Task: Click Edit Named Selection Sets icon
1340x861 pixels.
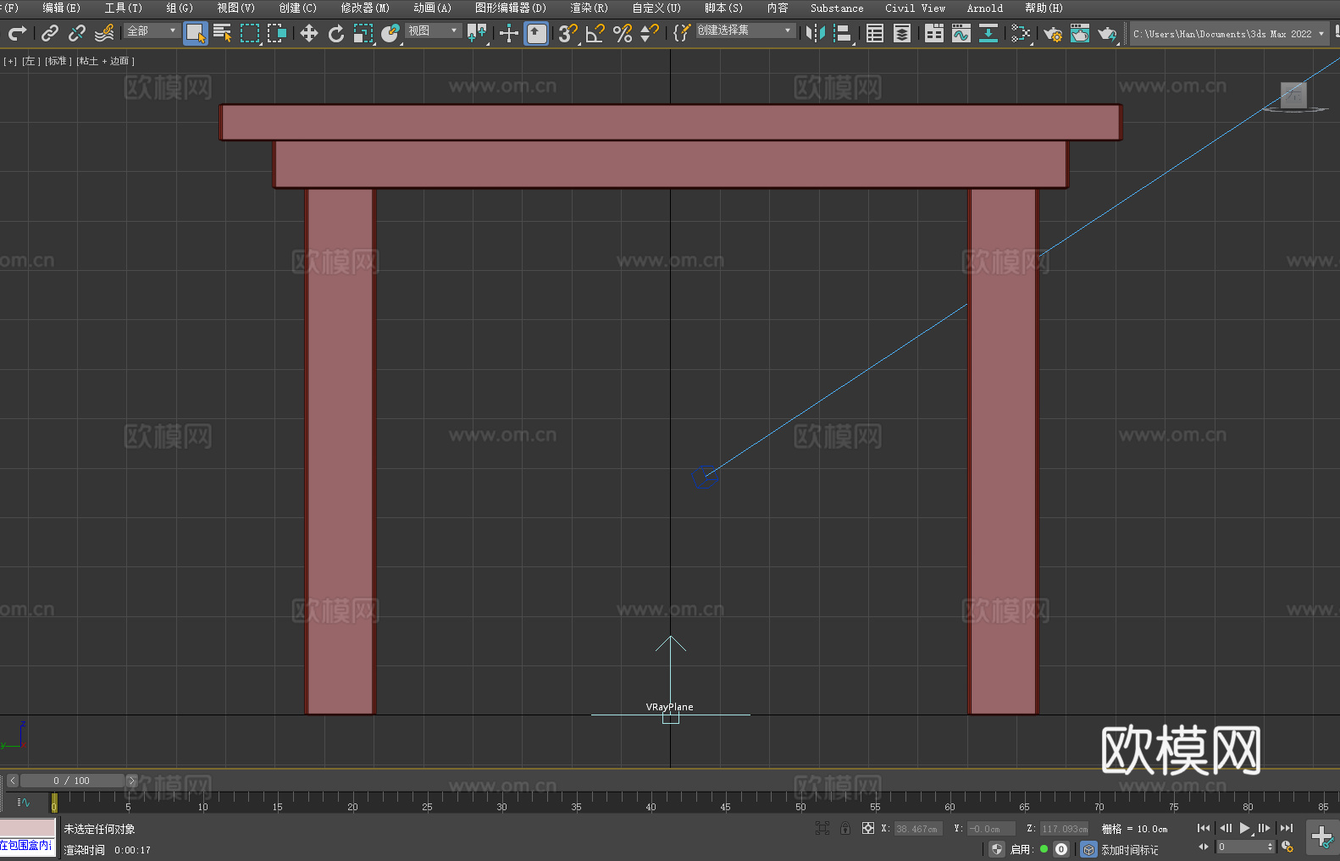Action: pyautogui.click(x=682, y=33)
